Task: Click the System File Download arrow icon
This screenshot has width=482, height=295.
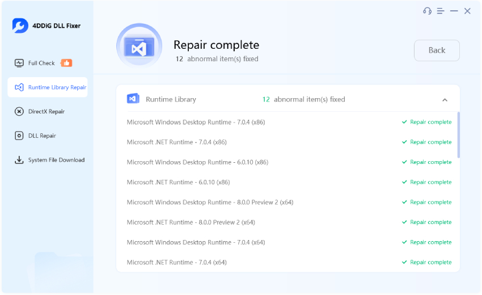Action: [19, 160]
